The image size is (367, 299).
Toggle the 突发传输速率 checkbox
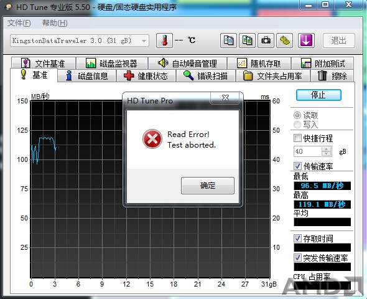(x=297, y=257)
